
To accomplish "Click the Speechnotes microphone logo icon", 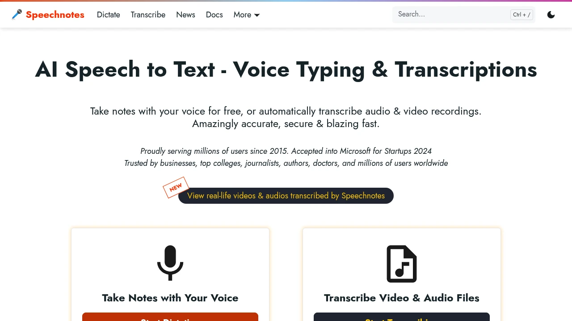I will coord(17,15).
